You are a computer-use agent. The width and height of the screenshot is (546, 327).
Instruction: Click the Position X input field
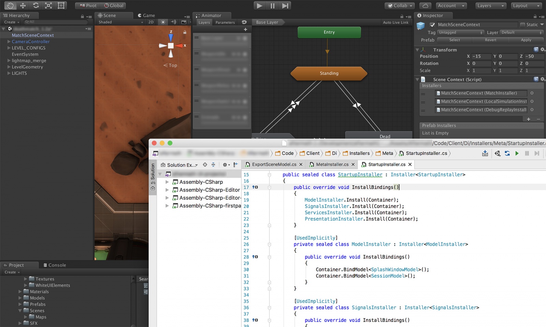tap(480, 56)
